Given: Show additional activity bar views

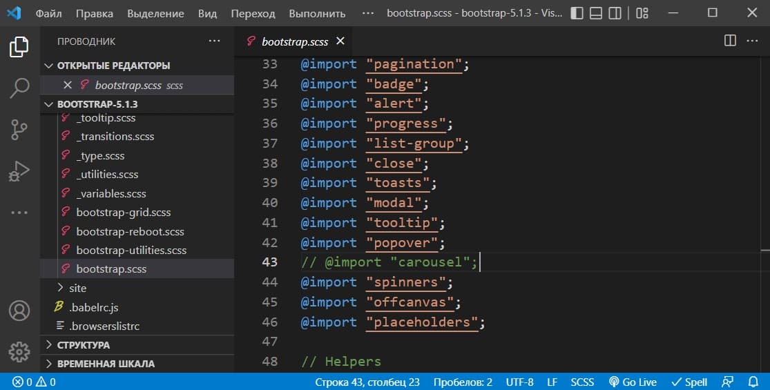Looking at the screenshot, I should pos(19,213).
